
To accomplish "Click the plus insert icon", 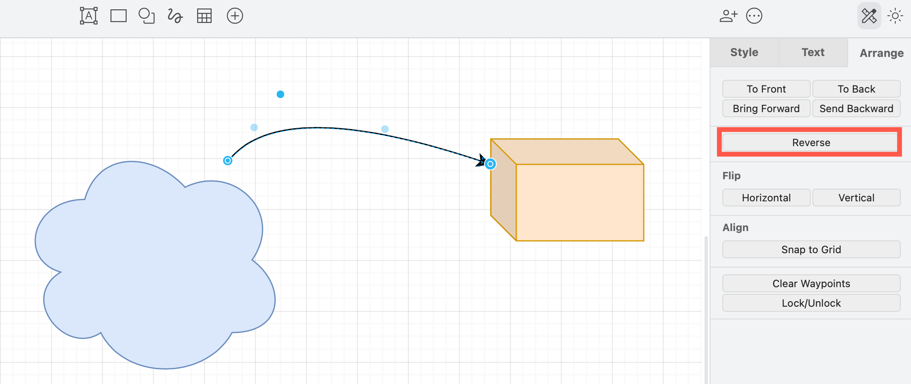I will [x=235, y=16].
